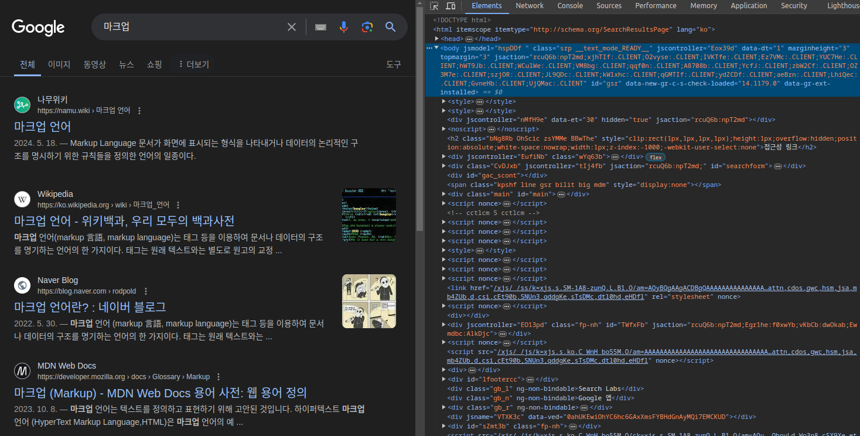
Task: Open 마크업 언어 - 위키백과 result link
Action: (124, 221)
